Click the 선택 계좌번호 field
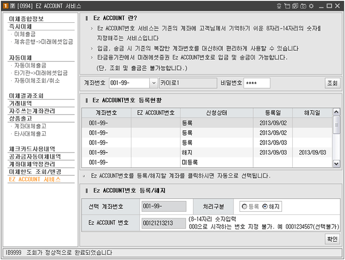Screen dimensions: 345x260 164,206
